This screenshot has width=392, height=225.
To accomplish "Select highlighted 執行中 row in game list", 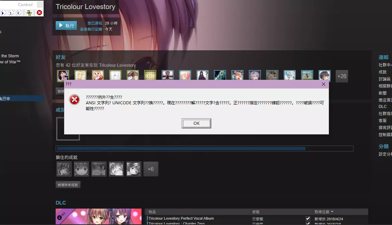I will coord(22,99).
